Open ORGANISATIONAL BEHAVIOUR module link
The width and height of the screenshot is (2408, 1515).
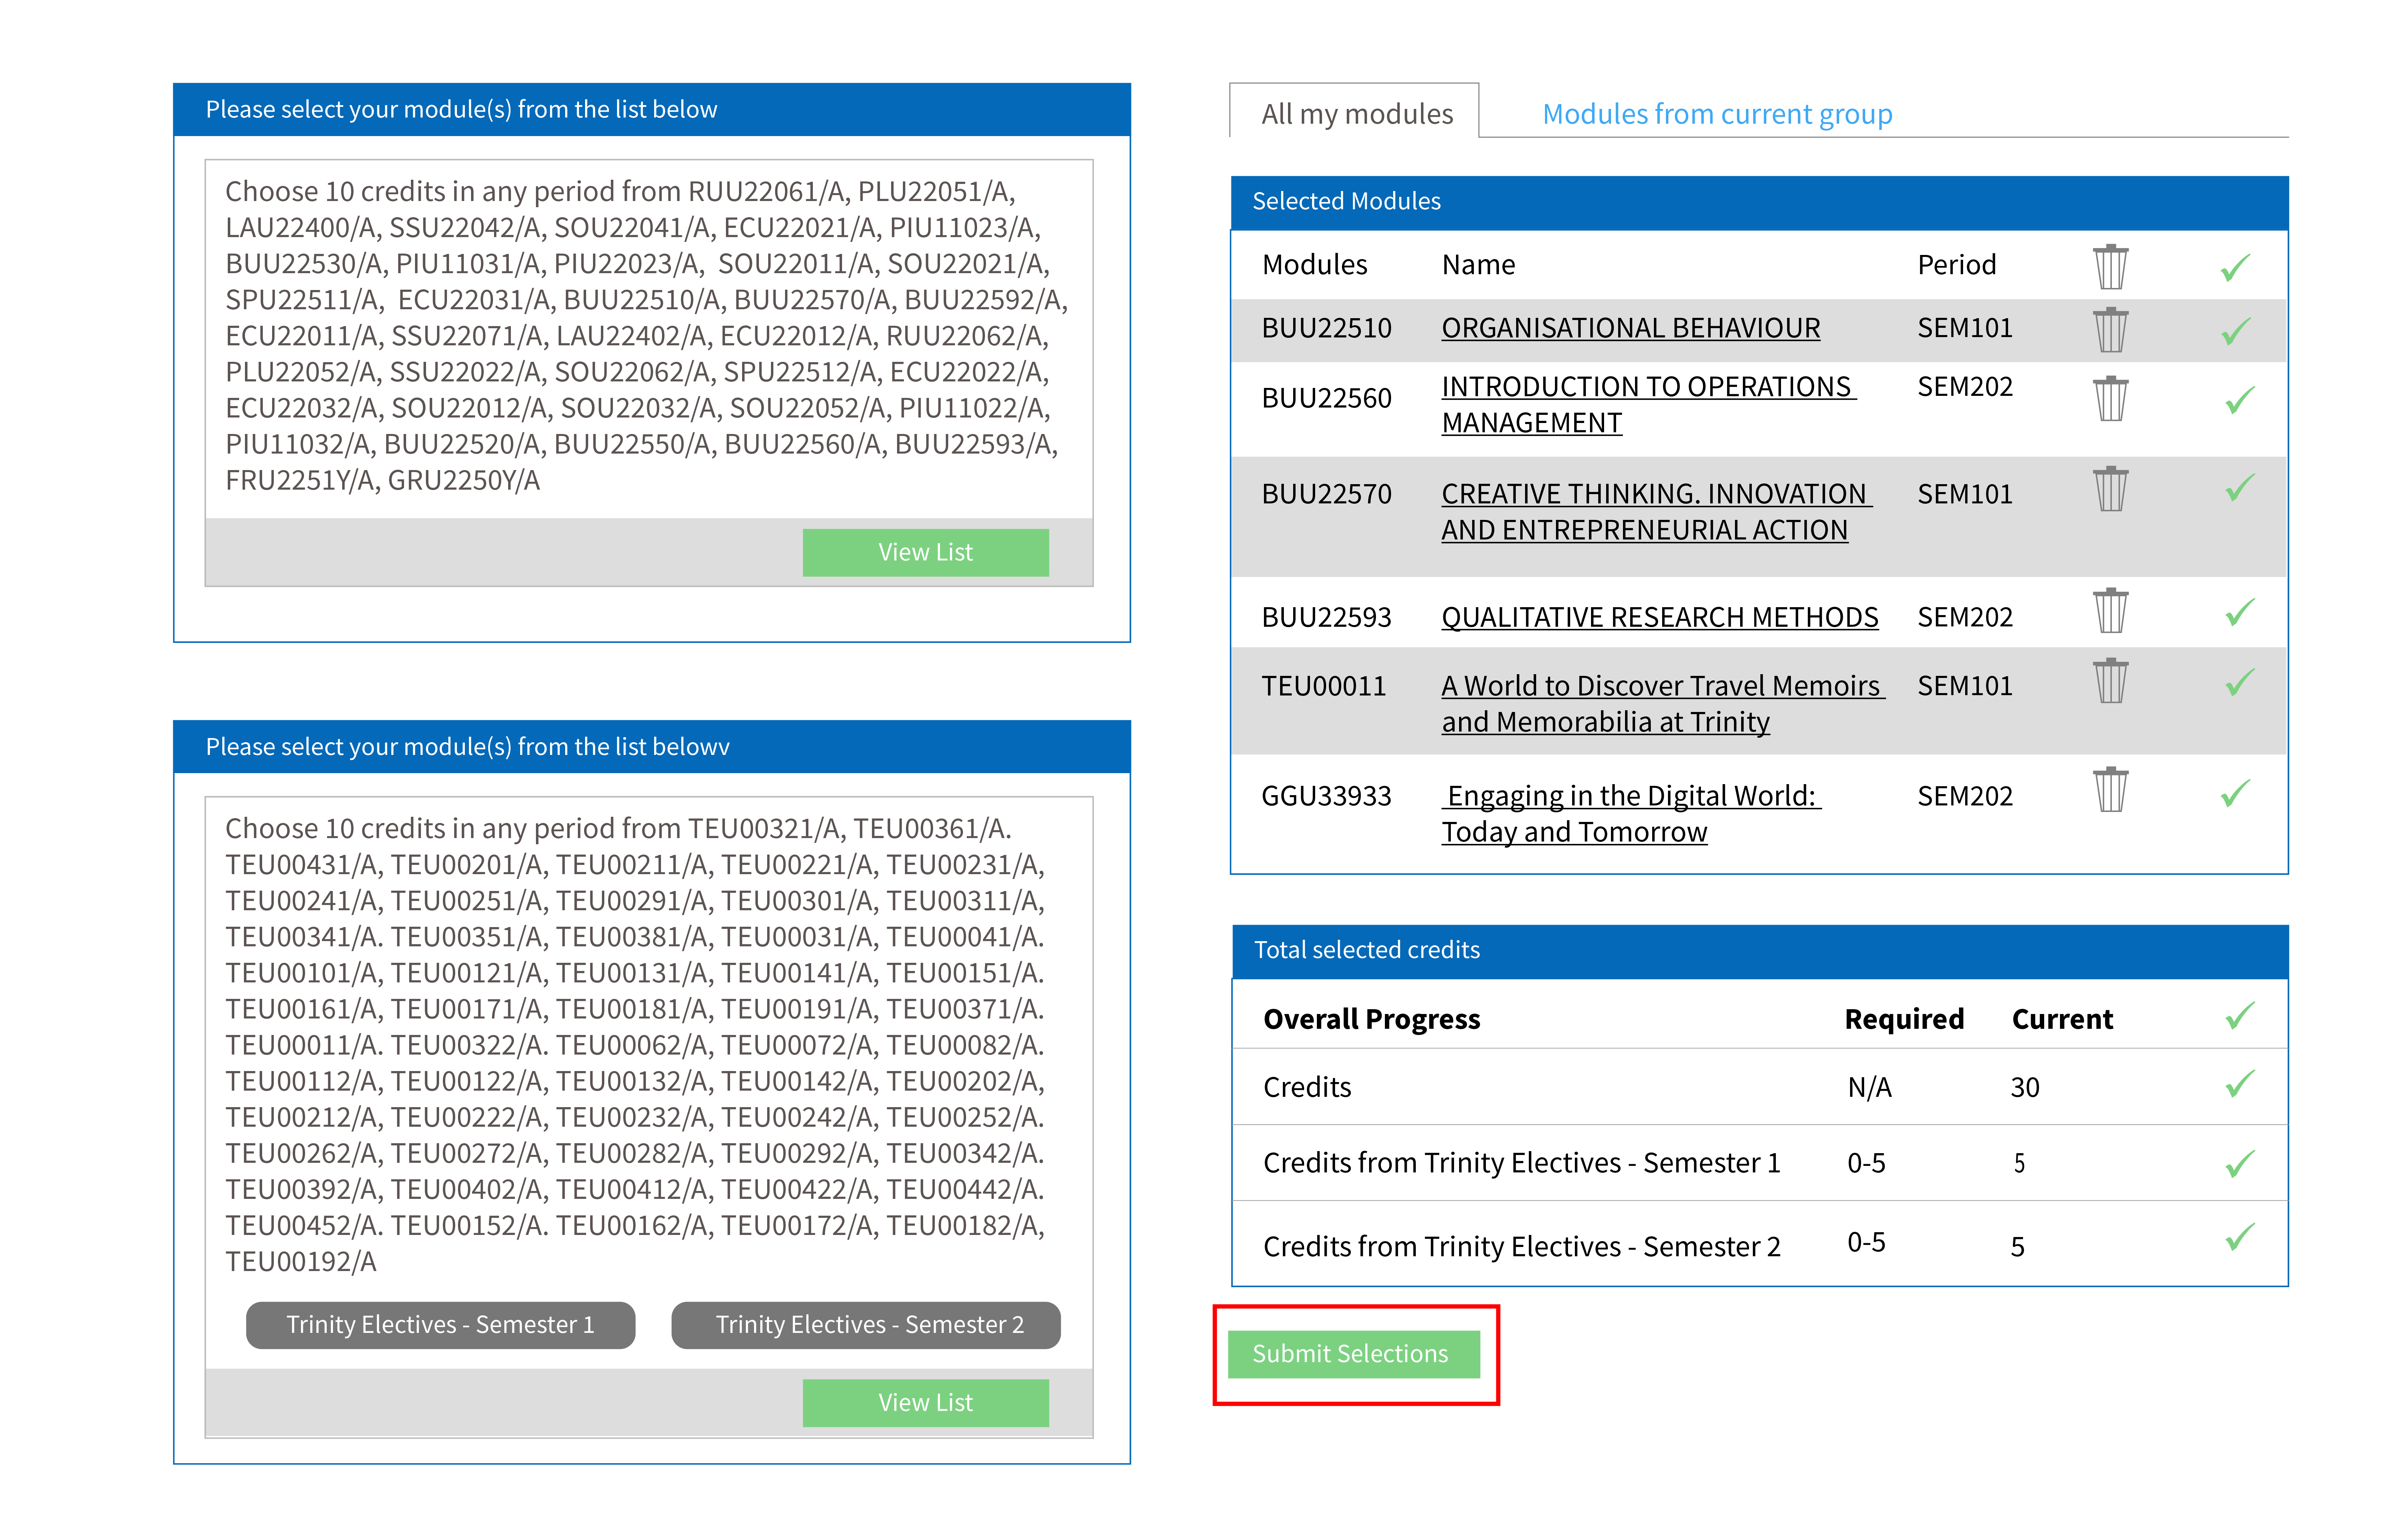click(1630, 328)
